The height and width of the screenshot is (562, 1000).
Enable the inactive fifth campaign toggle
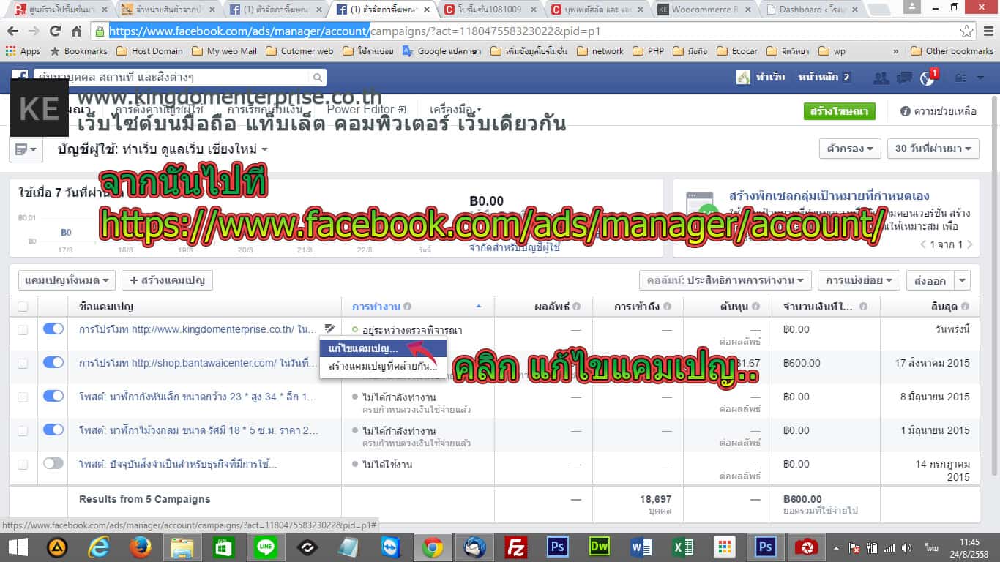[53, 464]
